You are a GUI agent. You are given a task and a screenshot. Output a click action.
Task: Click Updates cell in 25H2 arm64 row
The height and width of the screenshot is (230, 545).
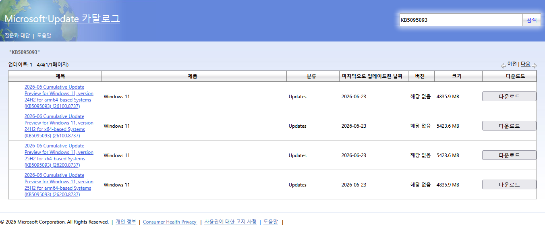click(298, 185)
